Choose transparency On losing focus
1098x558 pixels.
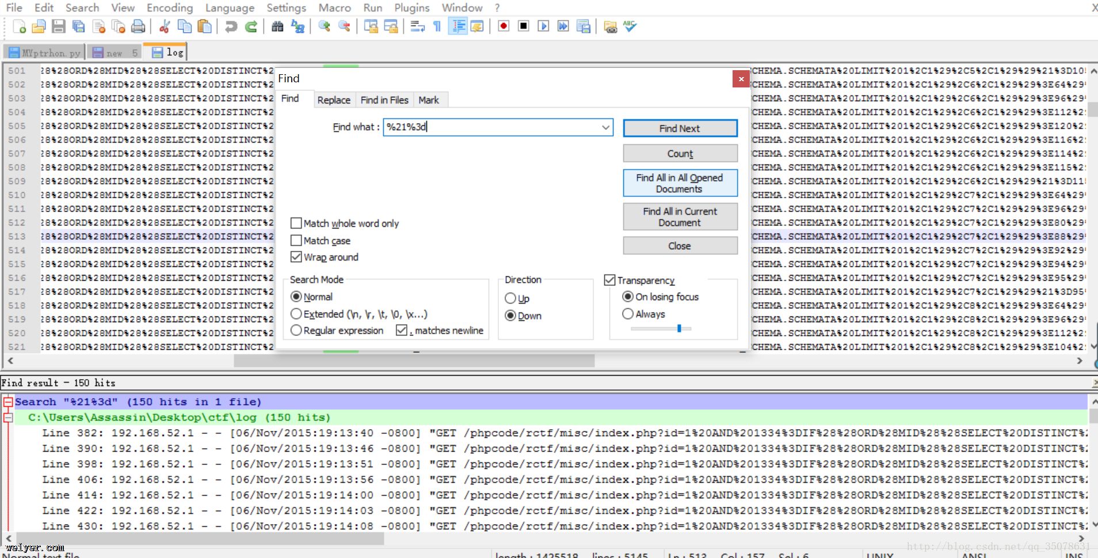click(661, 297)
